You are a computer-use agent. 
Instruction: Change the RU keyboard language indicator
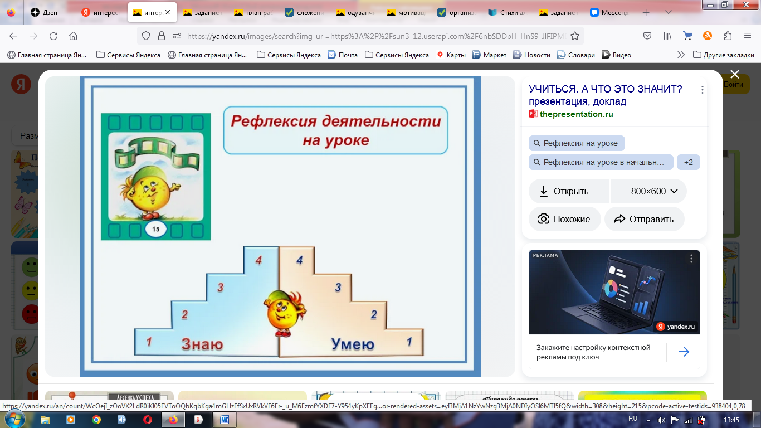[x=633, y=419]
